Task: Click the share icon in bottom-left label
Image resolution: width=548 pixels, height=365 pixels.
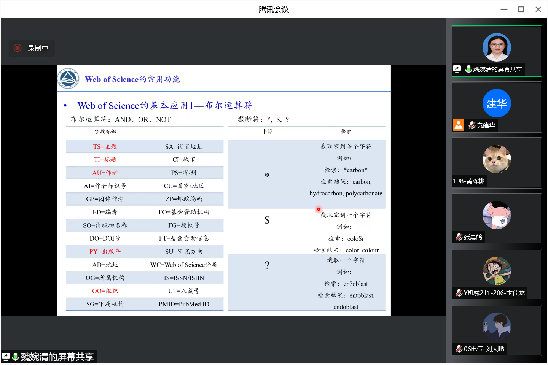Action: (x=6, y=357)
